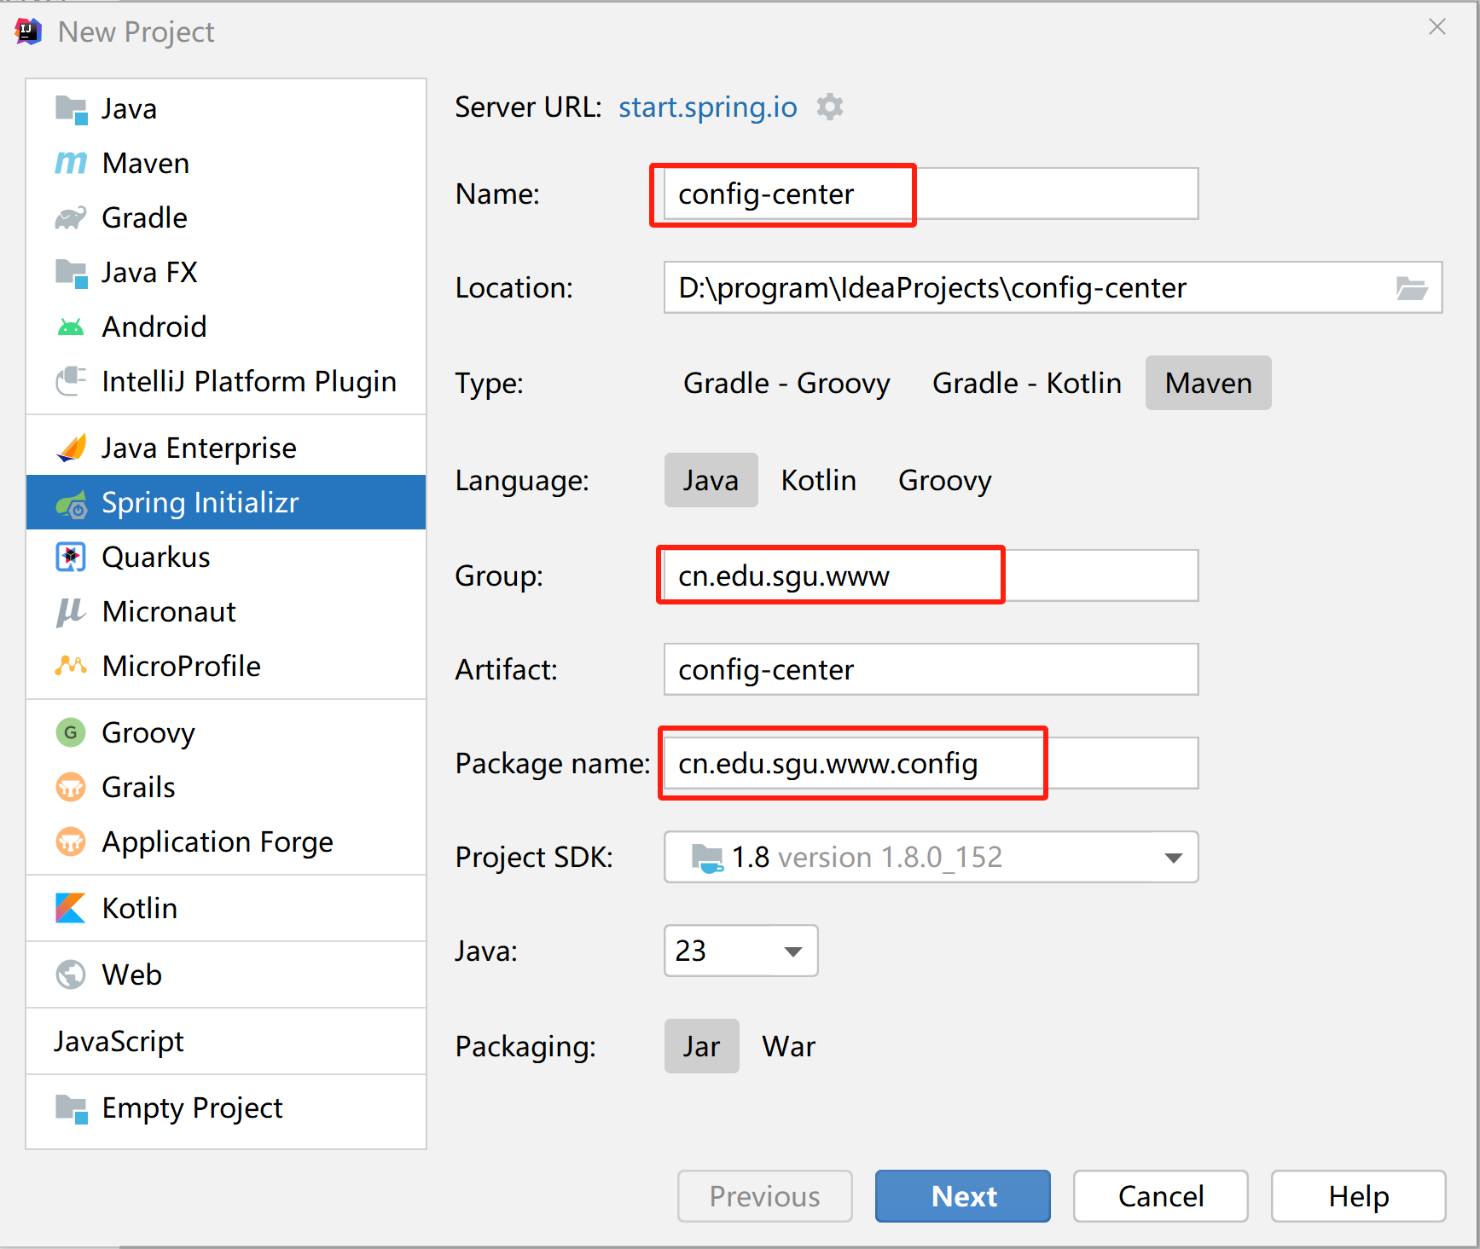
Task: Click the Previous button
Action: pos(764,1196)
